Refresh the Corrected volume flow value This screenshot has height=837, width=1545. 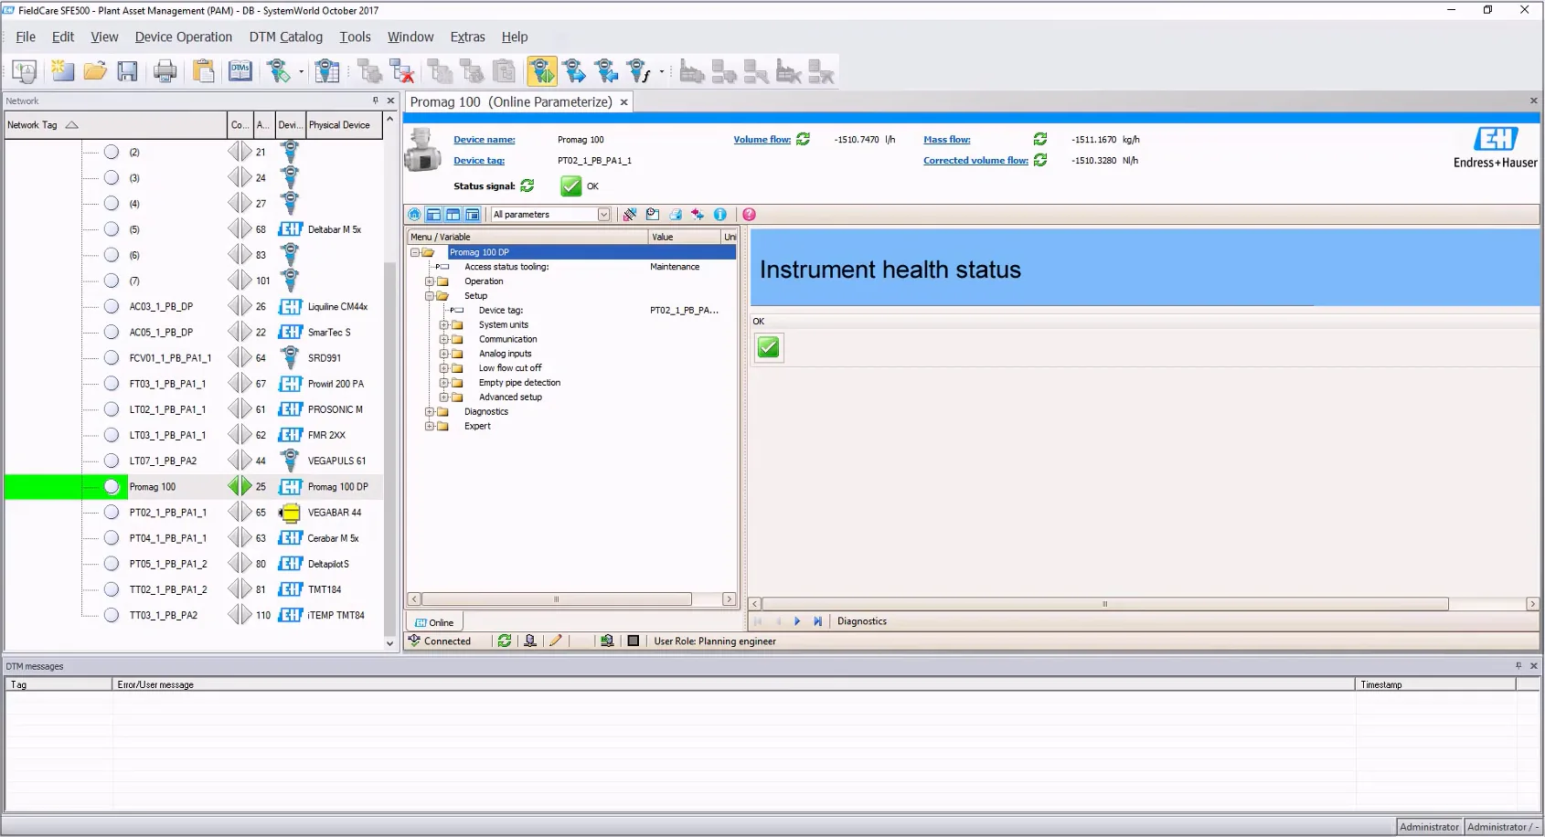tap(1040, 160)
